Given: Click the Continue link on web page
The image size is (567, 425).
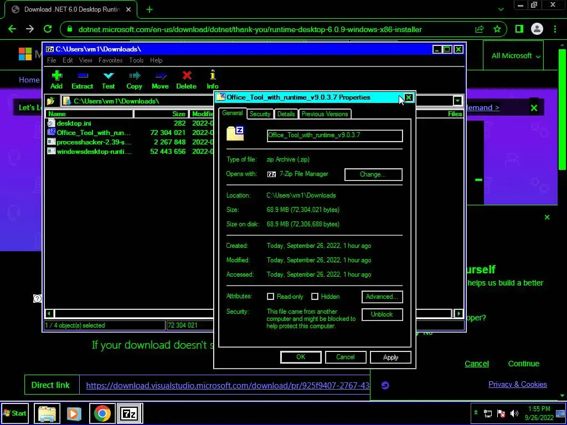Looking at the screenshot, I should (524, 364).
